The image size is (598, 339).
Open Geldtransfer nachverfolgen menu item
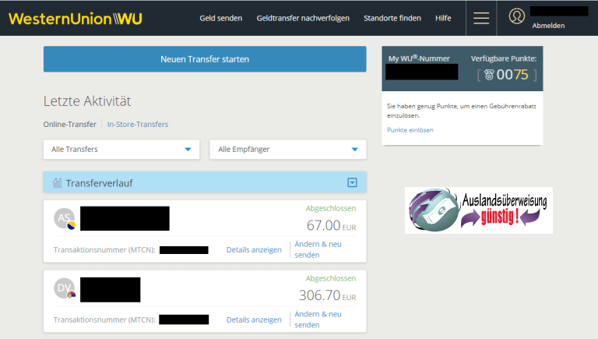(303, 18)
